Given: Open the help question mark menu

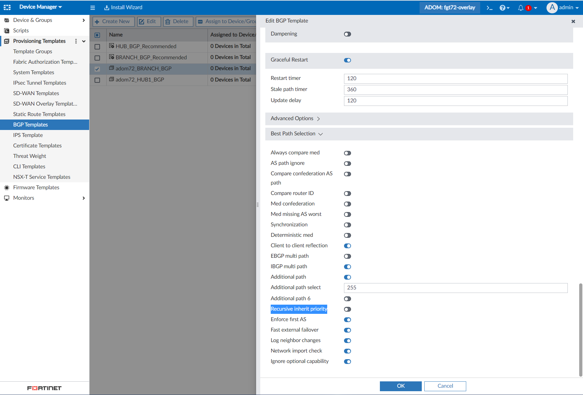Looking at the screenshot, I should (504, 8).
